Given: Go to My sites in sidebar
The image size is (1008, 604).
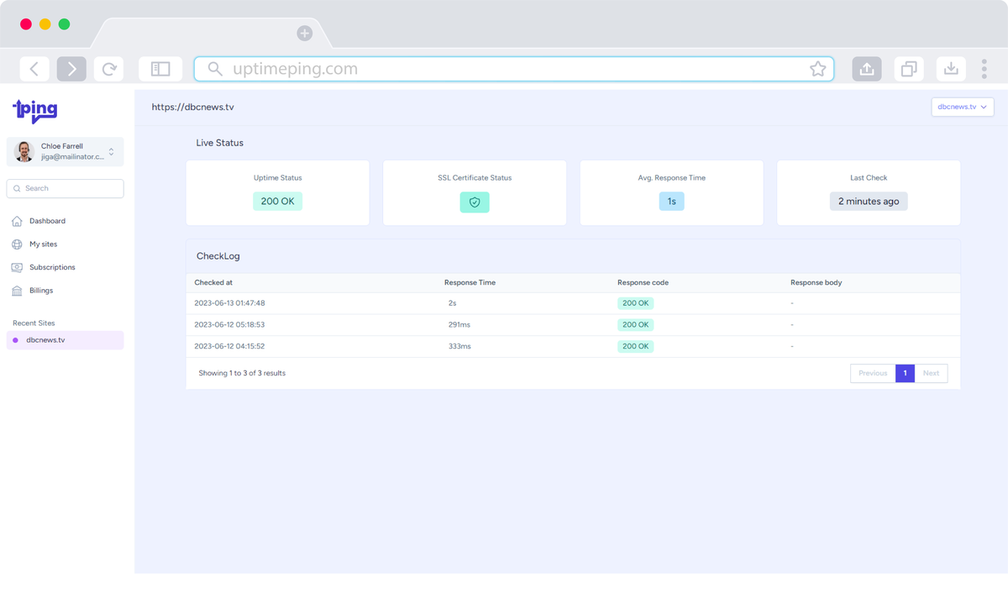Looking at the screenshot, I should click(x=43, y=244).
